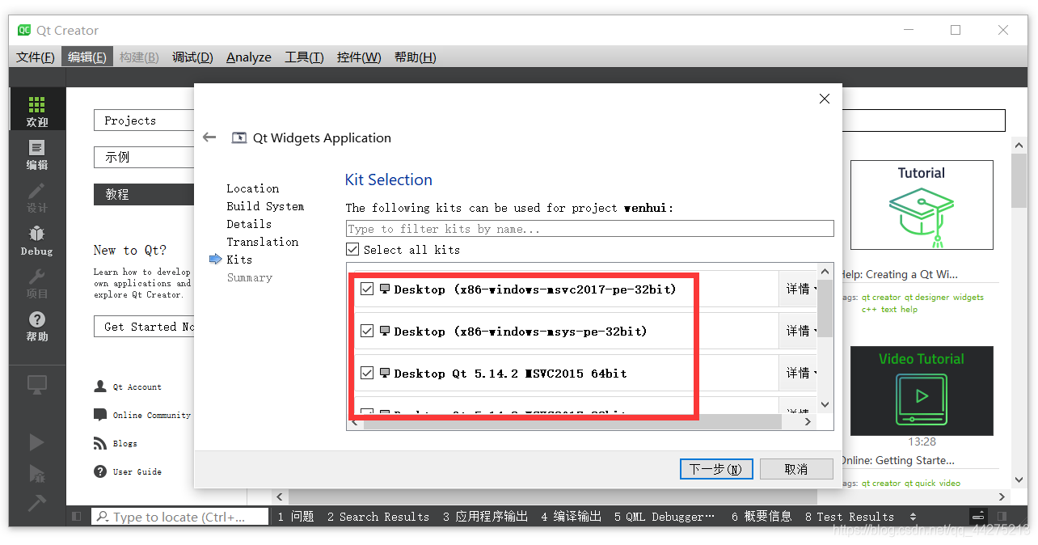The width and height of the screenshot is (1038, 545).
Task: Start debugging via the bug-play icon
Action: (x=36, y=473)
